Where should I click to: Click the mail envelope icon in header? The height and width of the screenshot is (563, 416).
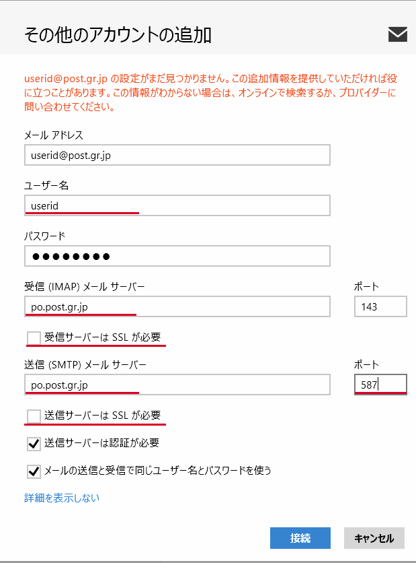(x=398, y=34)
